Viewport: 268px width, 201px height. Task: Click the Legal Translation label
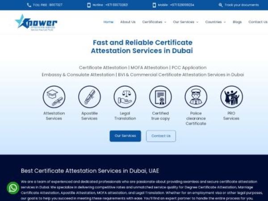tap(125, 116)
